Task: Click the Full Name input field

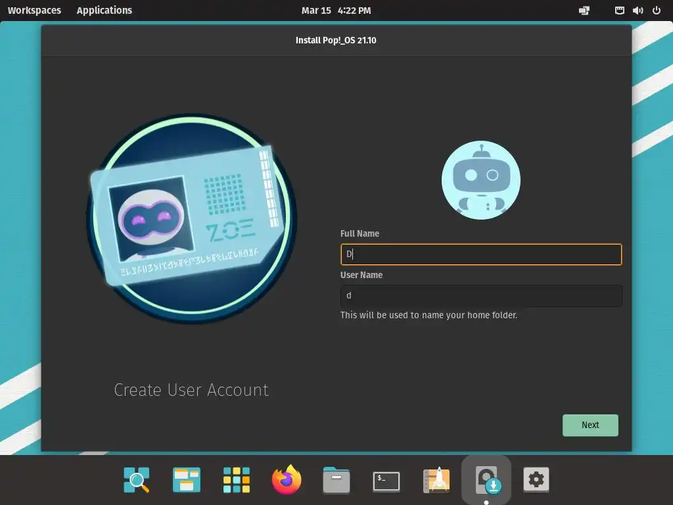Action: point(480,254)
